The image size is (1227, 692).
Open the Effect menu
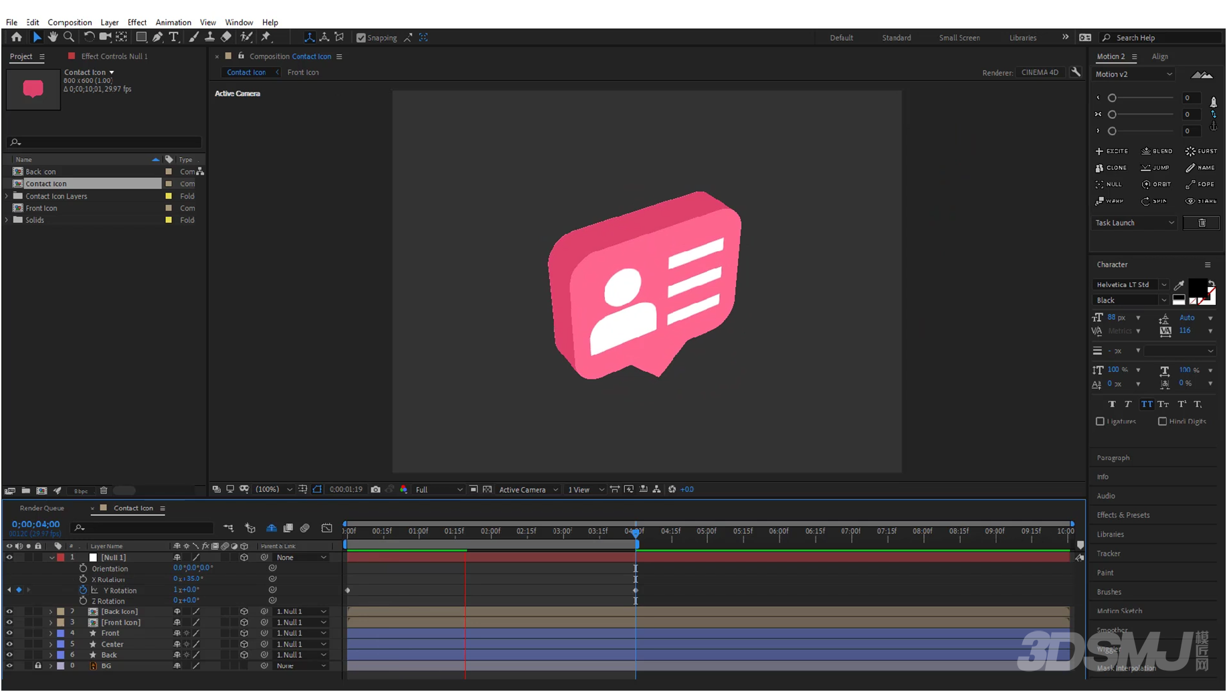coord(137,22)
